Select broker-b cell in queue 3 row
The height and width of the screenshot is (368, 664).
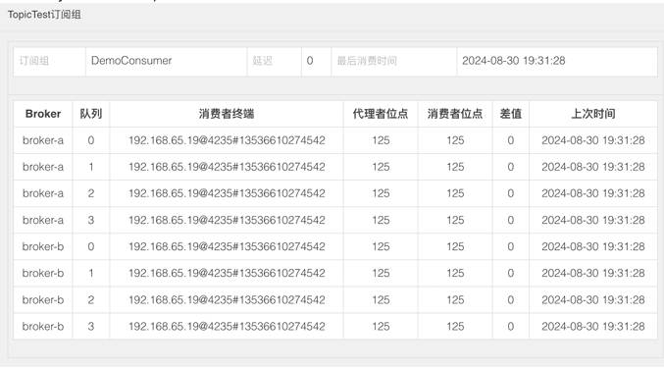click(43, 327)
